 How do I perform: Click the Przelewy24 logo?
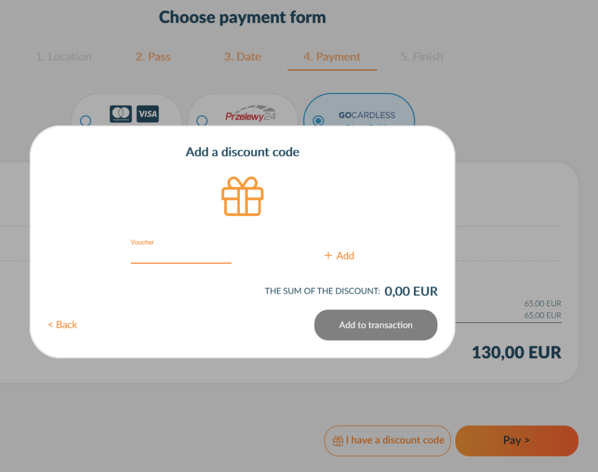click(251, 113)
